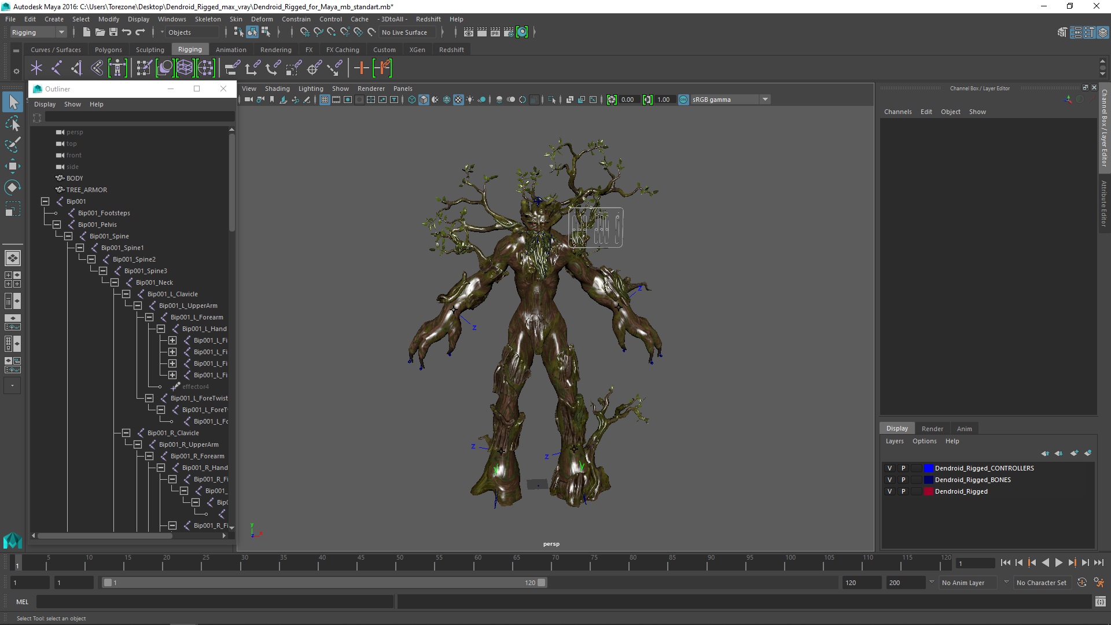1111x625 pixels.
Task: Click the Outliner search input field
Action: [x=139, y=117]
